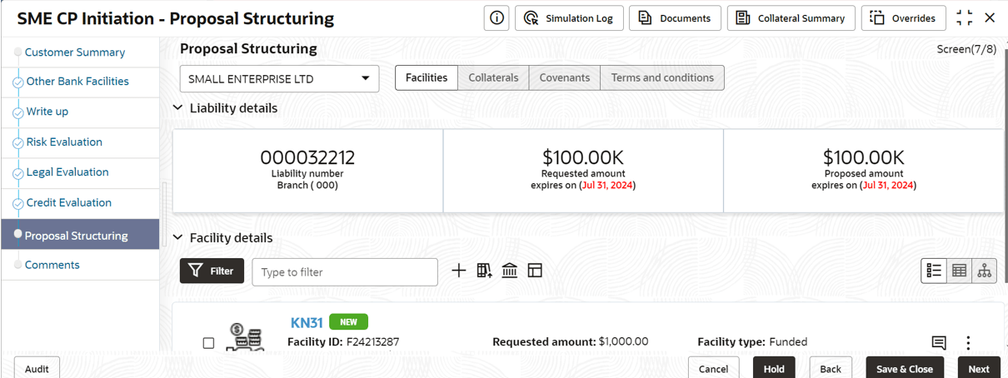Open the Comments step
This screenshot has height=378, width=1008.
[x=52, y=265]
